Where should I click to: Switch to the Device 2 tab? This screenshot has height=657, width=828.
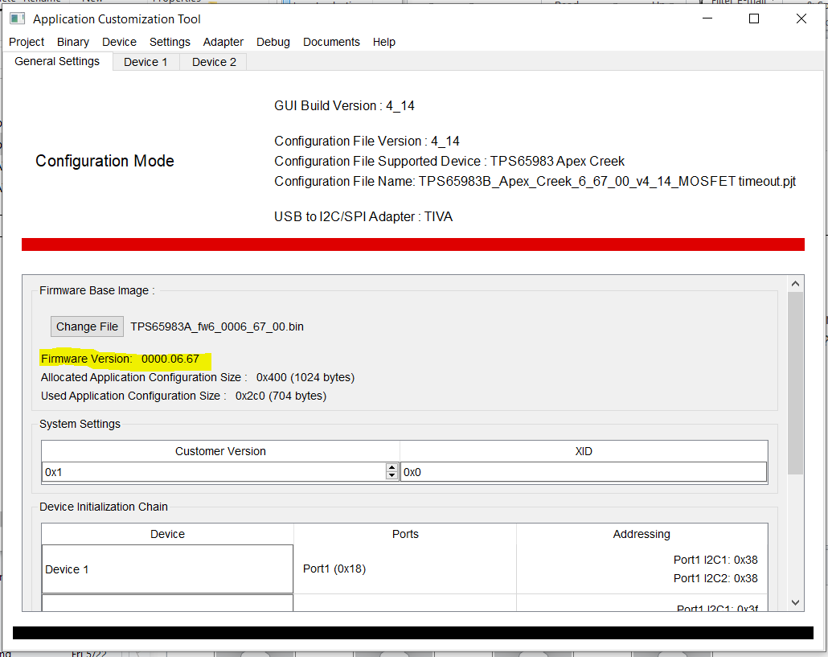pos(214,62)
